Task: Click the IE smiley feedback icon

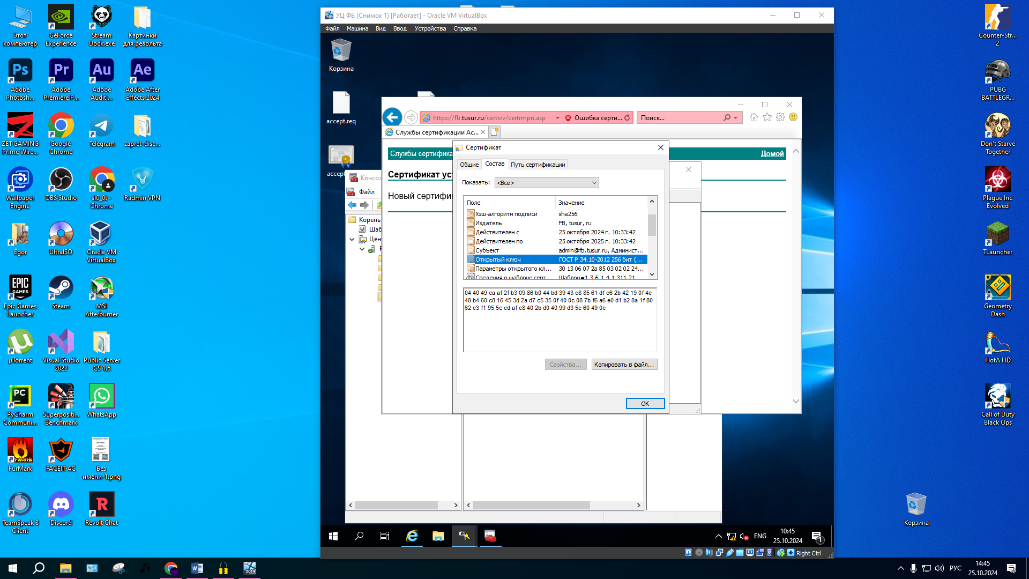Action: pyautogui.click(x=793, y=117)
